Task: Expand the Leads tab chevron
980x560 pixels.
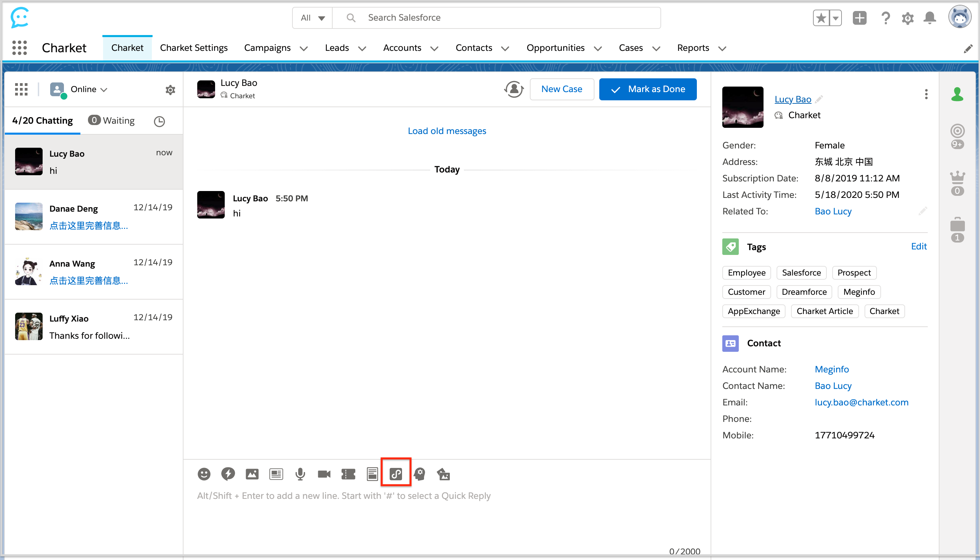Action: pos(362,48)
